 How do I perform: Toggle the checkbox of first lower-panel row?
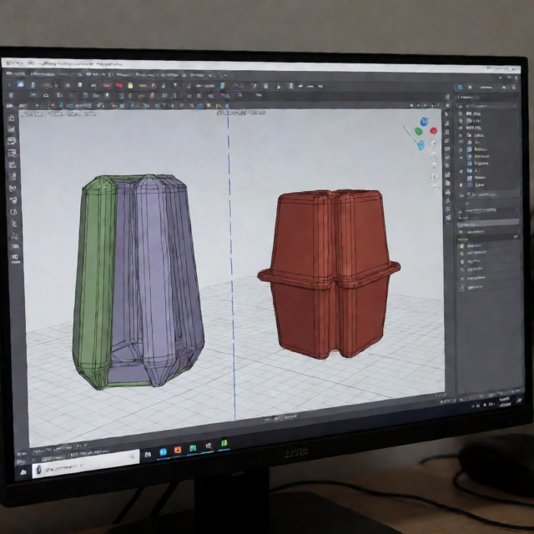(x=461, y=245)
